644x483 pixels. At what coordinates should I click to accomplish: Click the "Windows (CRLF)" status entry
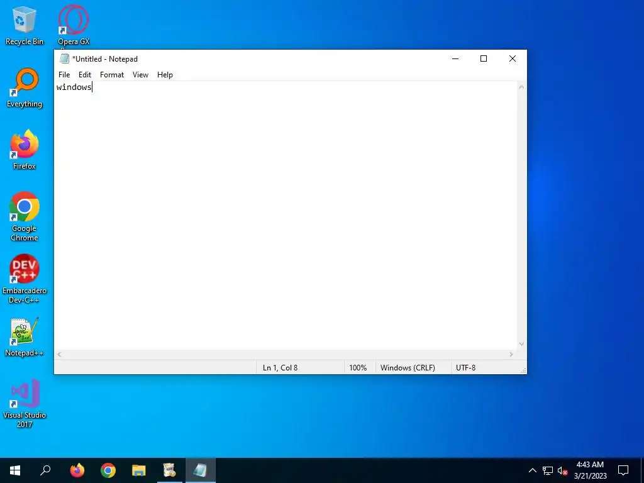[408, 367]
